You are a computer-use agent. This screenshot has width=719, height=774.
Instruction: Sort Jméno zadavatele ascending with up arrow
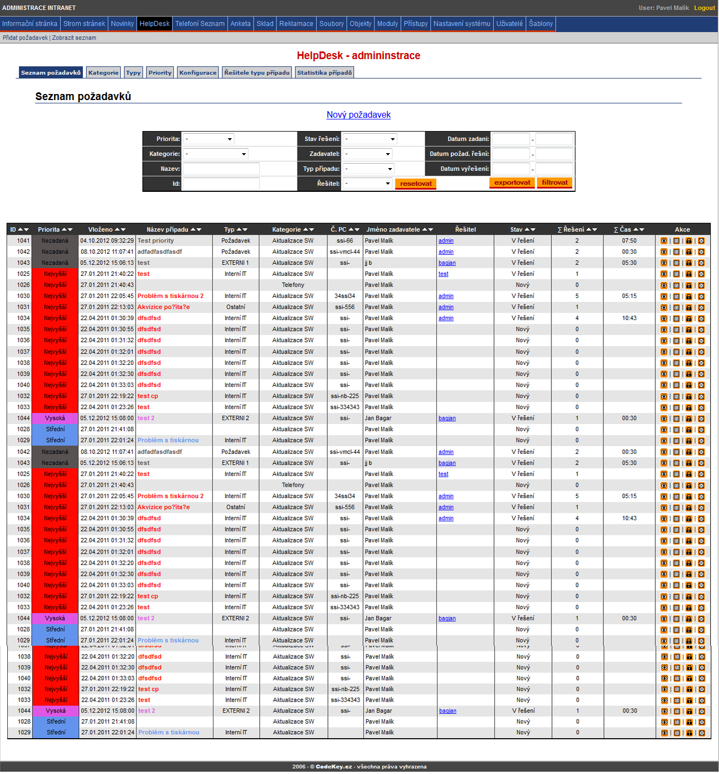(x=425, y=229)
